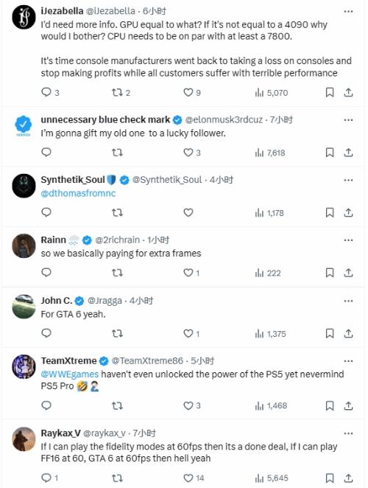Retweet TeamXtreme's PS5 Pro post

(117, 405)
